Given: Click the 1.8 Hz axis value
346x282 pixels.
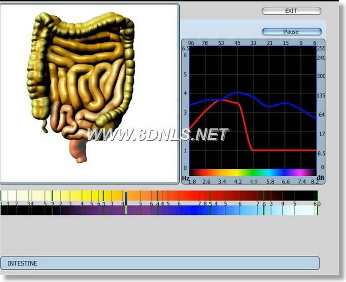Looking at the screenshot, I should coord(192,182).
